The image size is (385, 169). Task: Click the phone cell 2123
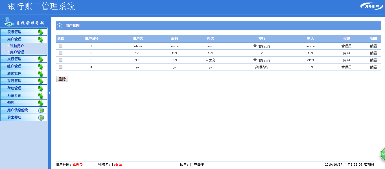coord(310,60)
